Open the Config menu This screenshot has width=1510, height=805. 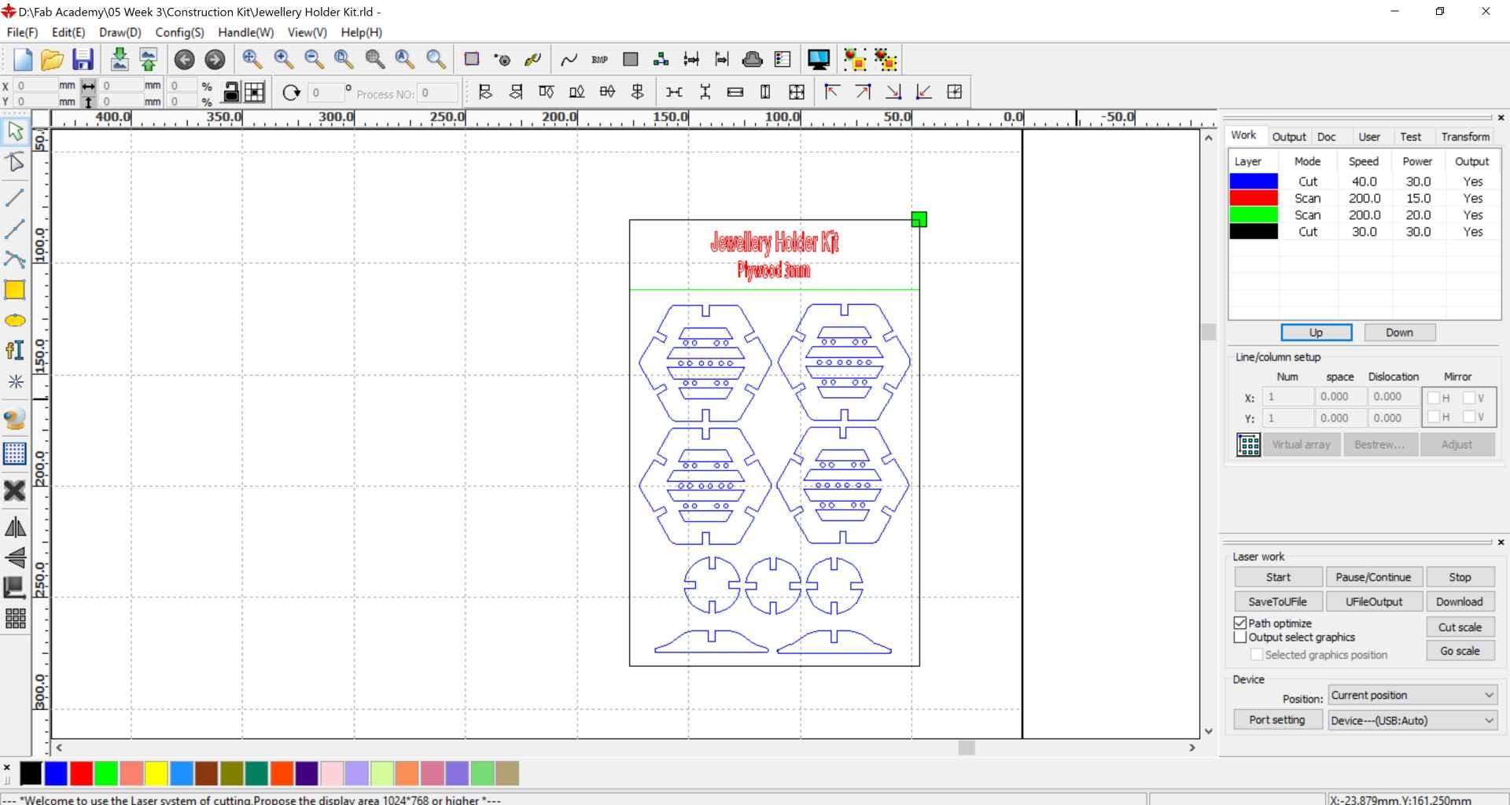179,32
